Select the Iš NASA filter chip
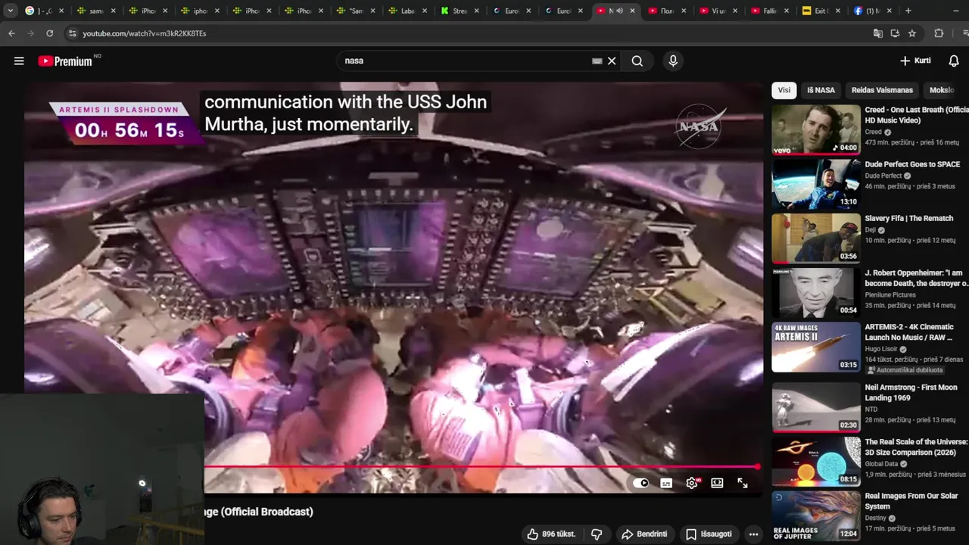The height and width of the screenshot is (545, 969). click(821, 90)
